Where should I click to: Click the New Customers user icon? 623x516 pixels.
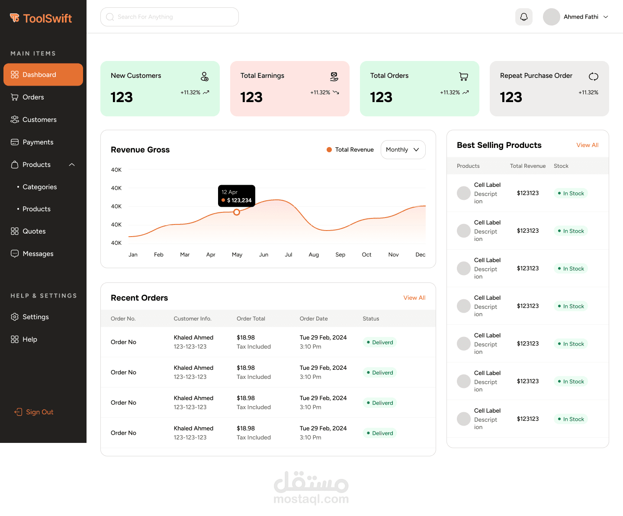[x=205, y=77]
